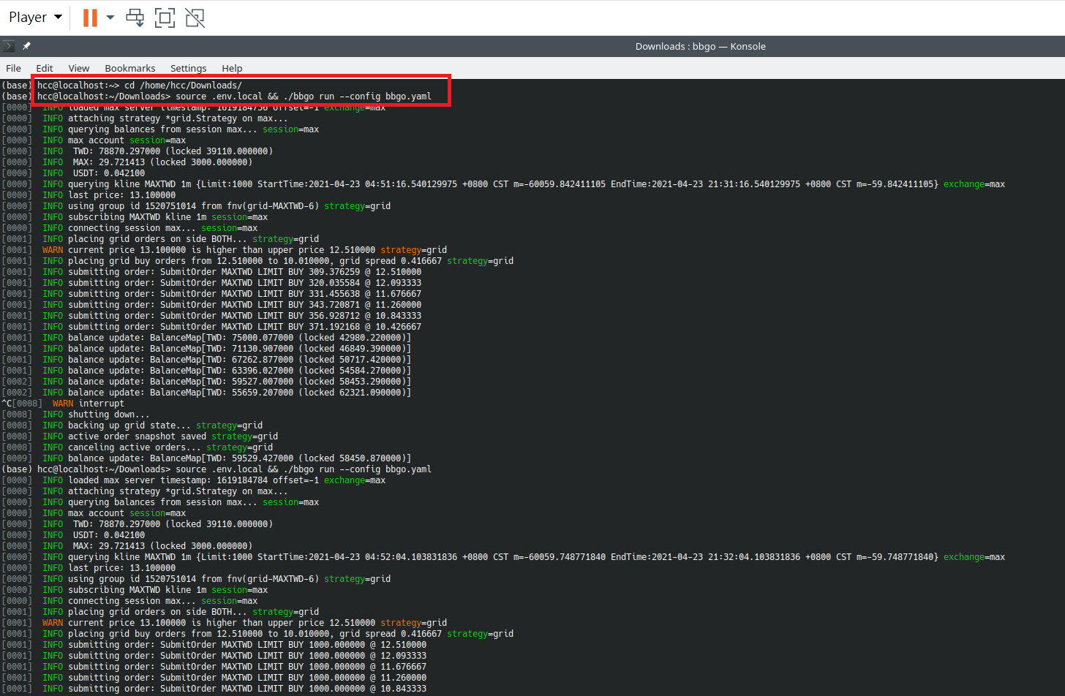Pause the virtual machine
Image resolution: width=1065 pixels, height=696 pixels.
90,17
